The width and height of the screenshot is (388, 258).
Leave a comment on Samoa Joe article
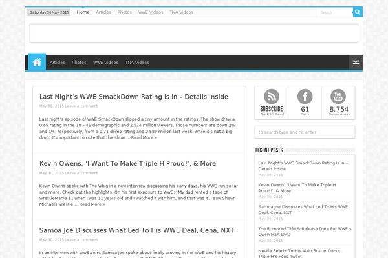pyautogui.click(x=81, y=239)
